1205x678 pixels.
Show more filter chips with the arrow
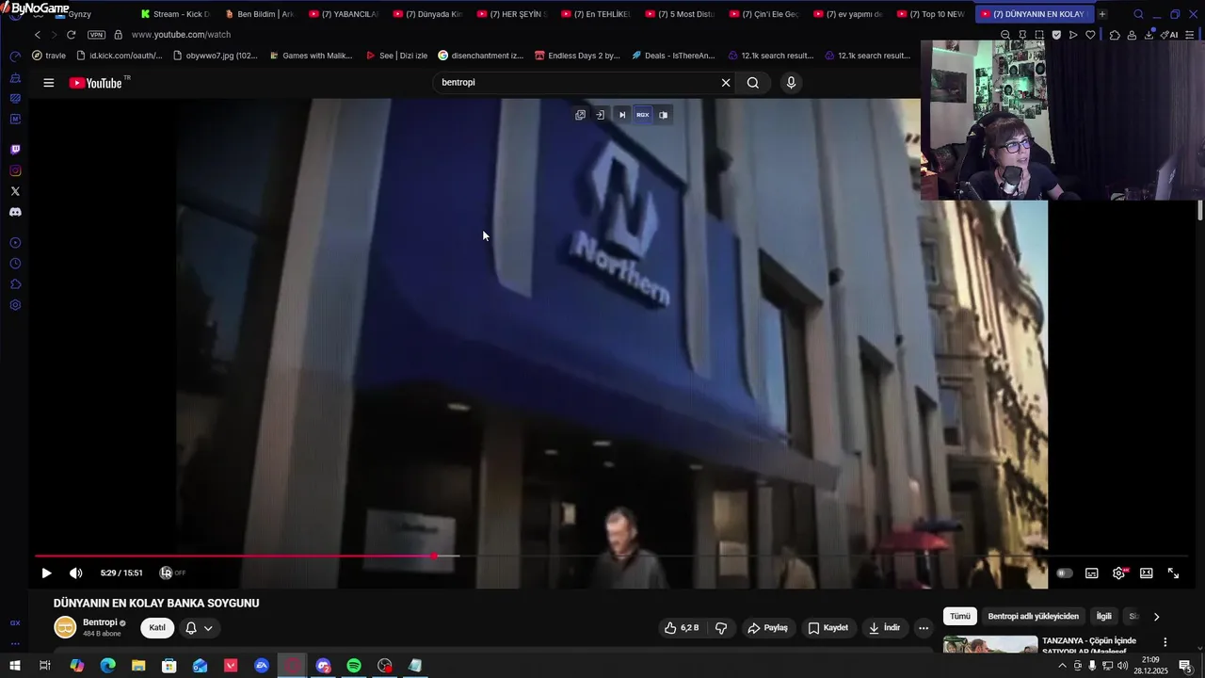click(1156, 617)
